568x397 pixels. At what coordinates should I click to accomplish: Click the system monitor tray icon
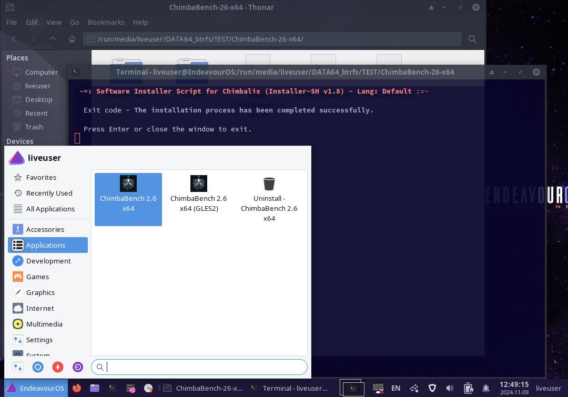click(x=378, y=388)
